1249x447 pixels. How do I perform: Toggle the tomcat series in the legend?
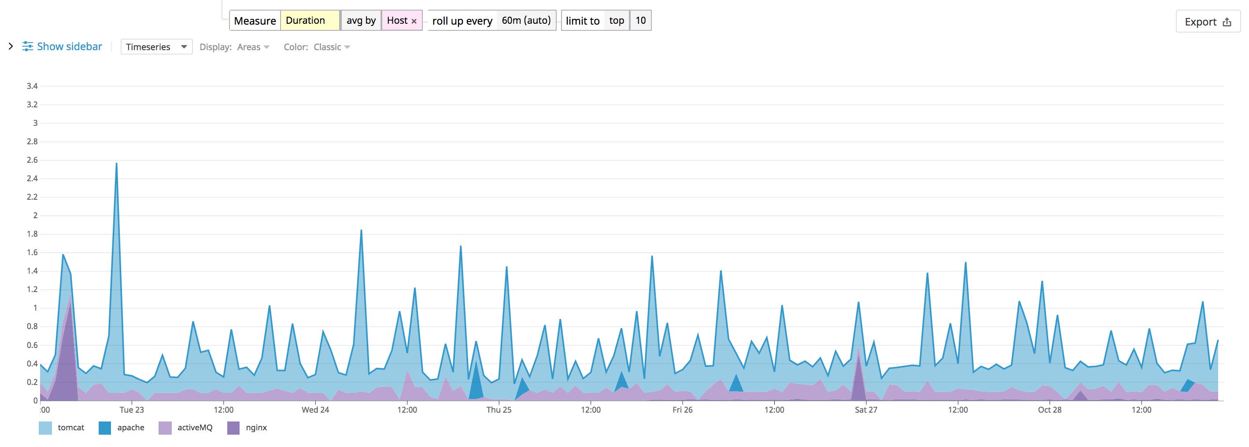point(72,428)
